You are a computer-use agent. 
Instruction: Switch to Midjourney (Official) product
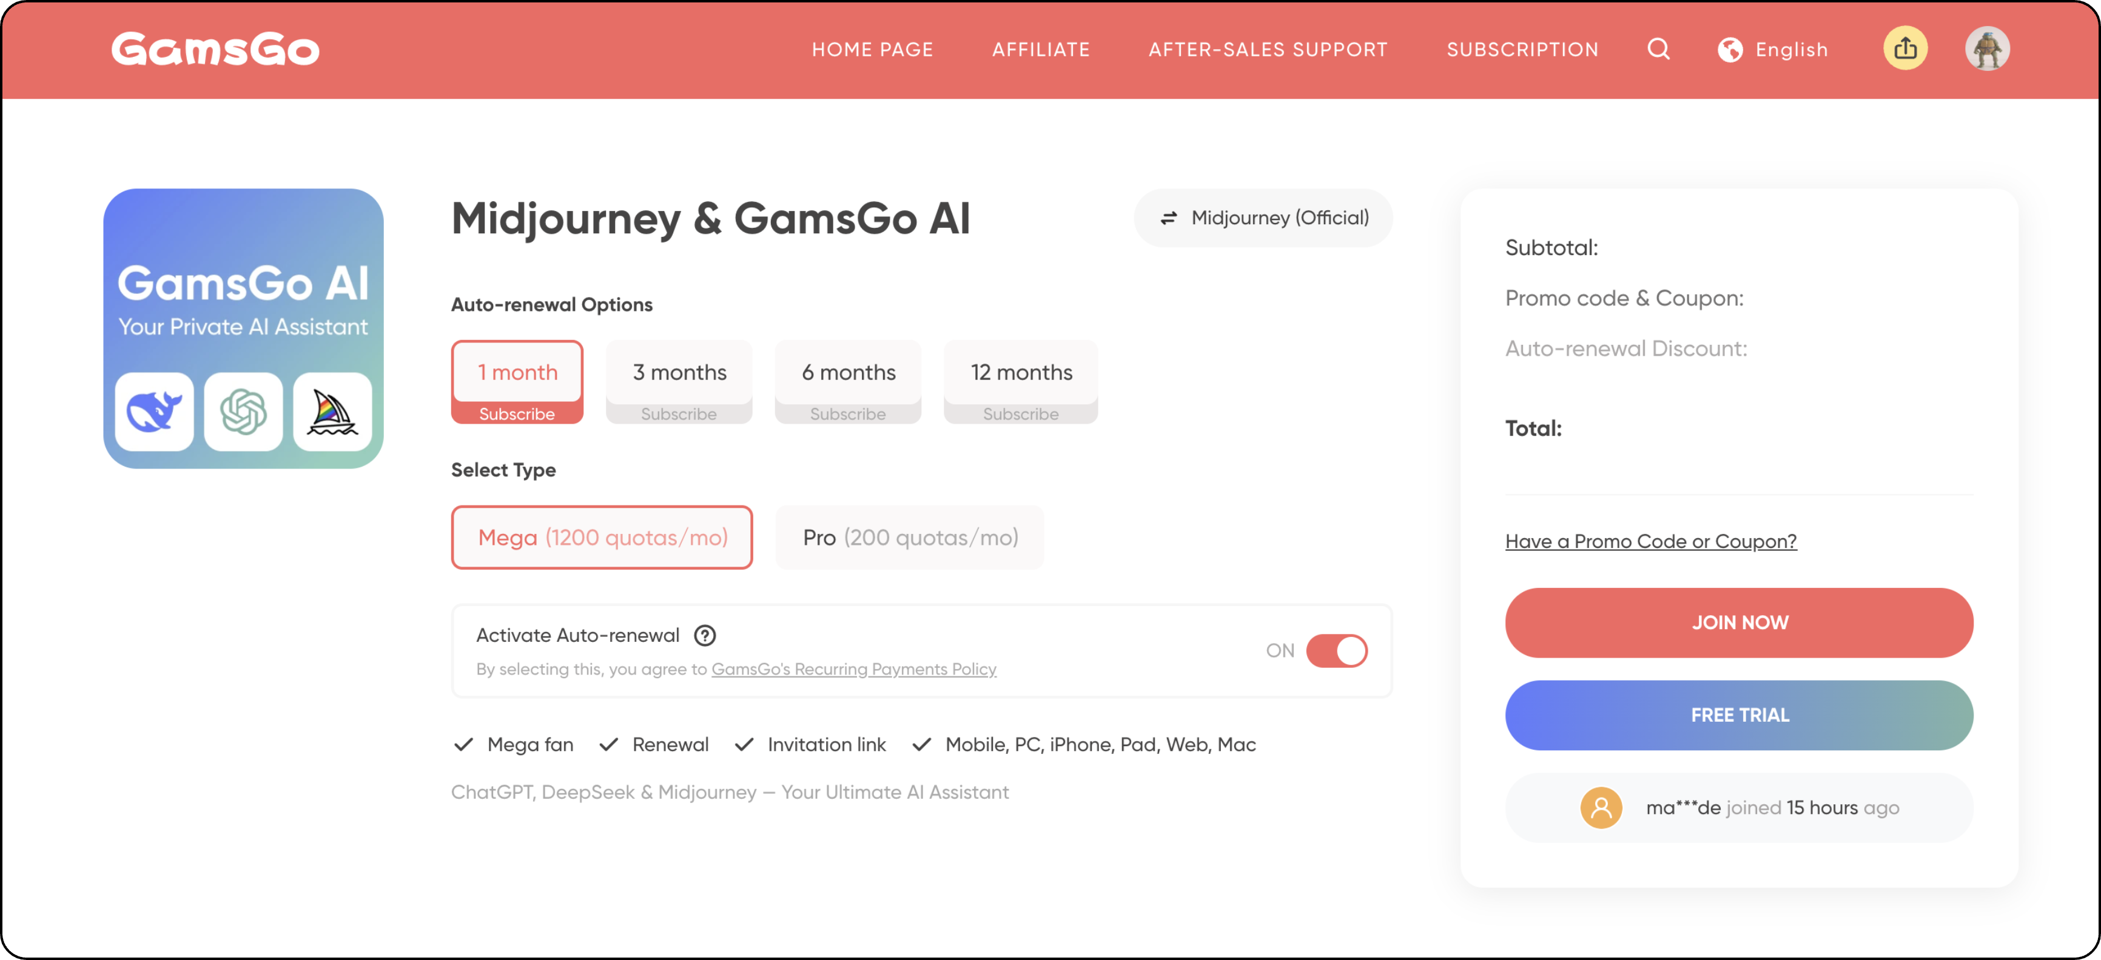(1262, 218)
